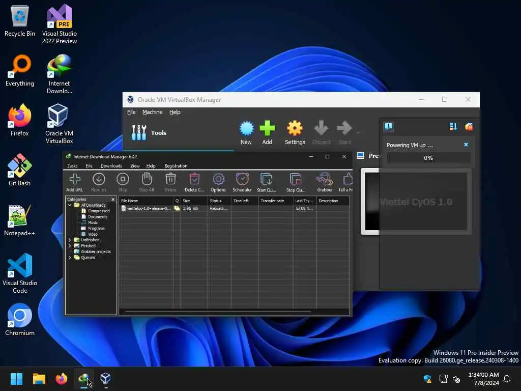
Task: Click the Stop Queue toolbar icon
Action: tap(296, 182)
